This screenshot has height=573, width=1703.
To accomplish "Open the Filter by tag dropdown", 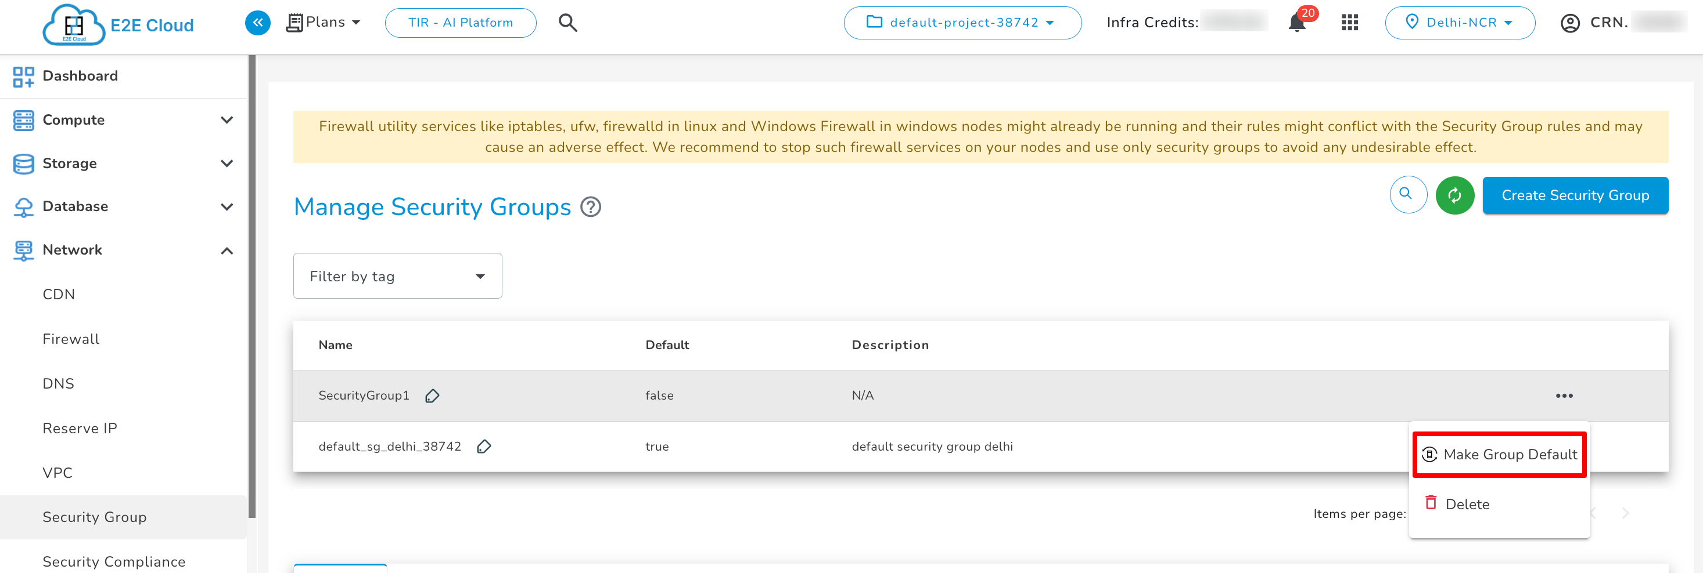I will click(397, 276).
